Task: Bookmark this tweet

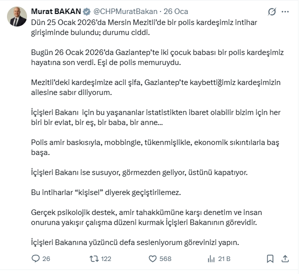Action: (270, 258)
